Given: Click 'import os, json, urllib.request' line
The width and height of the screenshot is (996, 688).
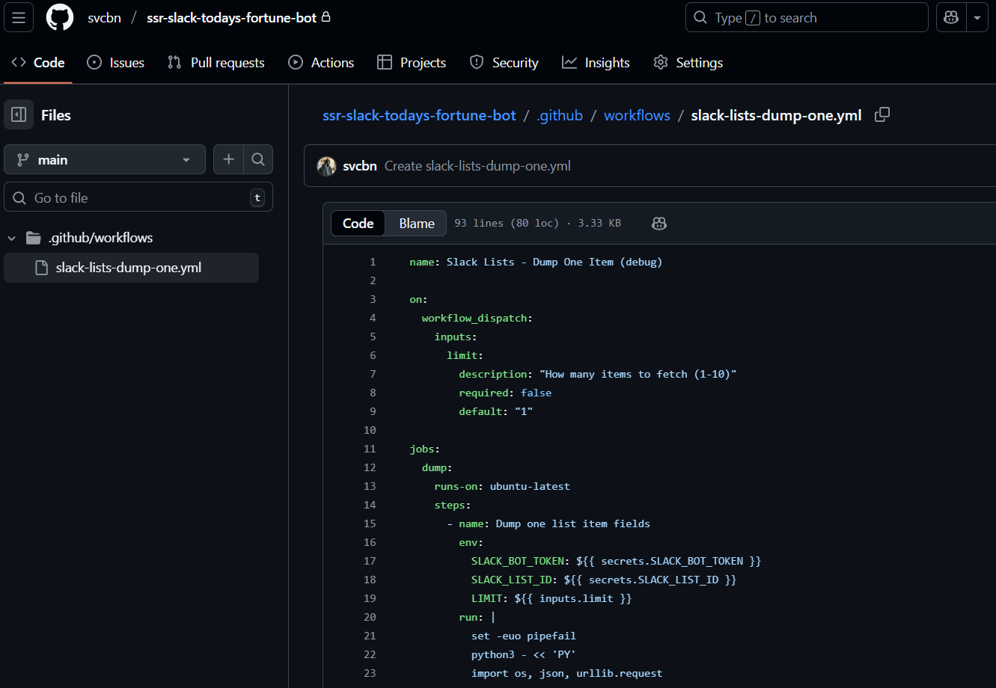Looking at the screenshot, I should (566, 673).
